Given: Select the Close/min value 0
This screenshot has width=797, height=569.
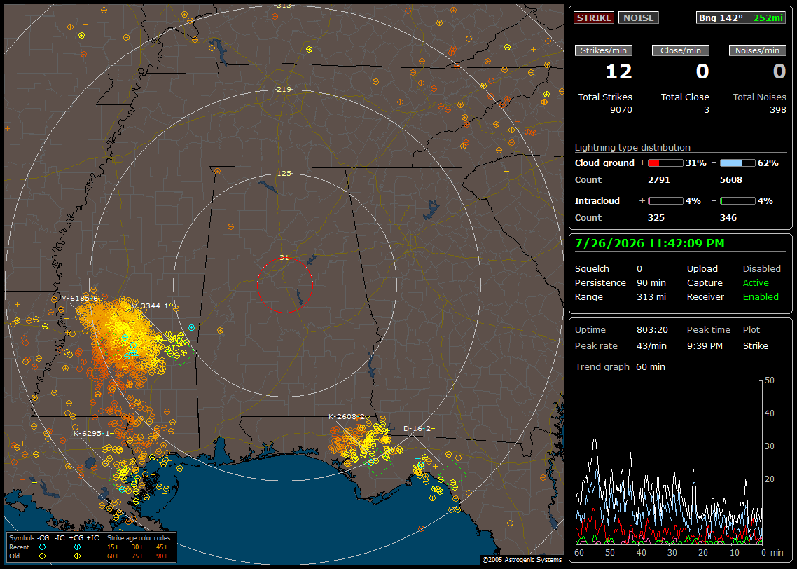Looking at the screenshot, I should click(x=702, y=71).
